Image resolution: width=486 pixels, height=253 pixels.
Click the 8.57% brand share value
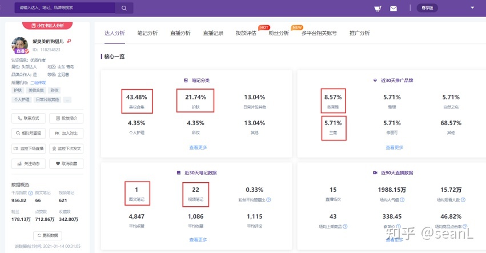pyautogui.click(x=333, y=97)
